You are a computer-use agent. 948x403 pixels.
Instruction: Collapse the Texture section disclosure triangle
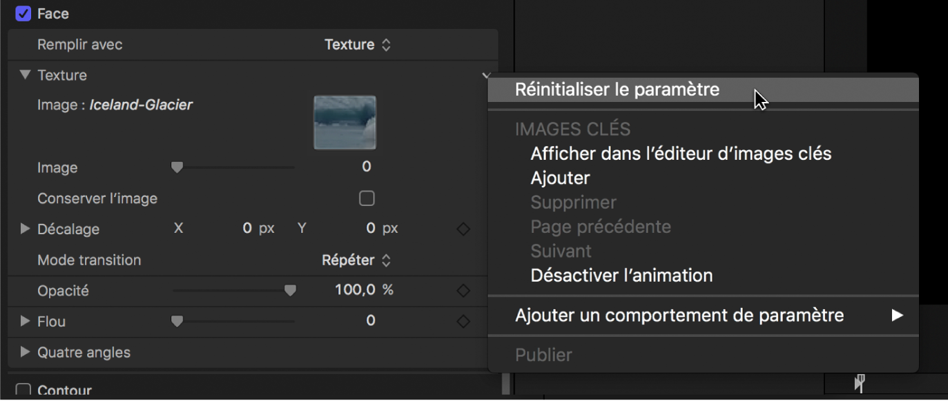point(26,75)
